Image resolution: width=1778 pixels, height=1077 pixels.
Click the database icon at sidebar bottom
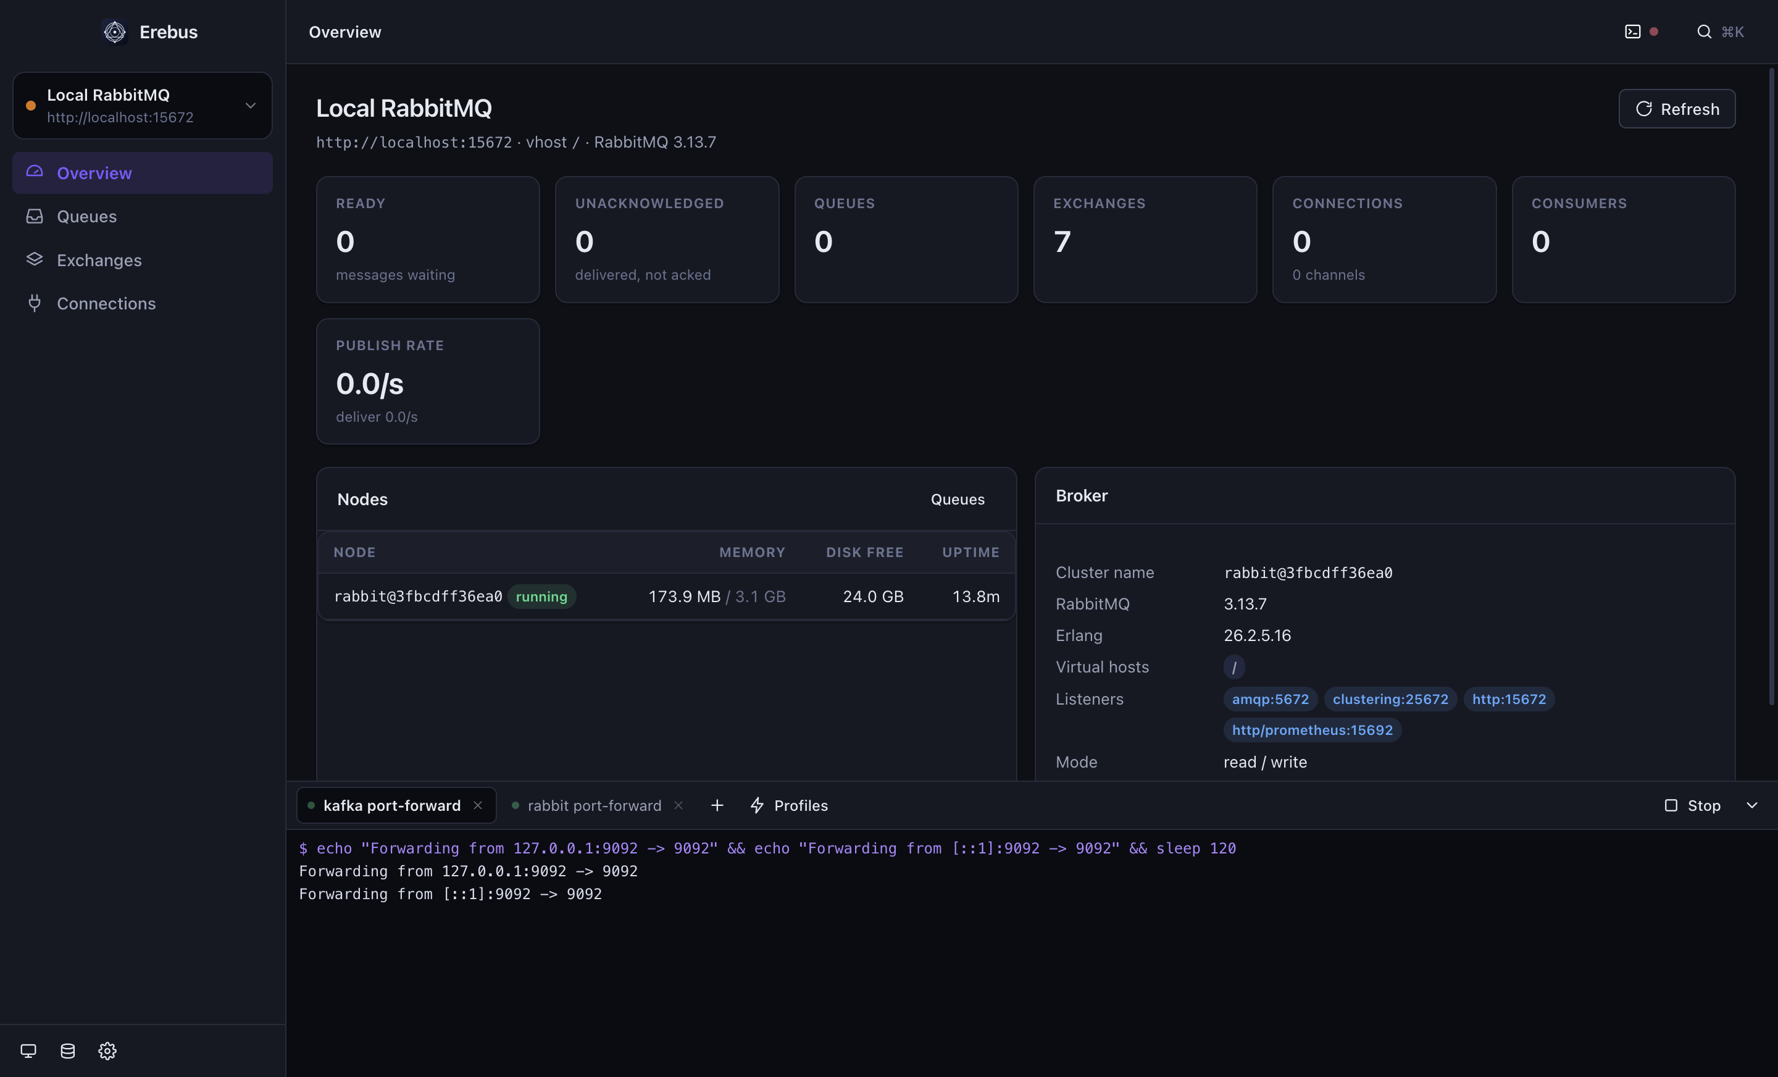pyautogui.click(x=68, y=1050)
